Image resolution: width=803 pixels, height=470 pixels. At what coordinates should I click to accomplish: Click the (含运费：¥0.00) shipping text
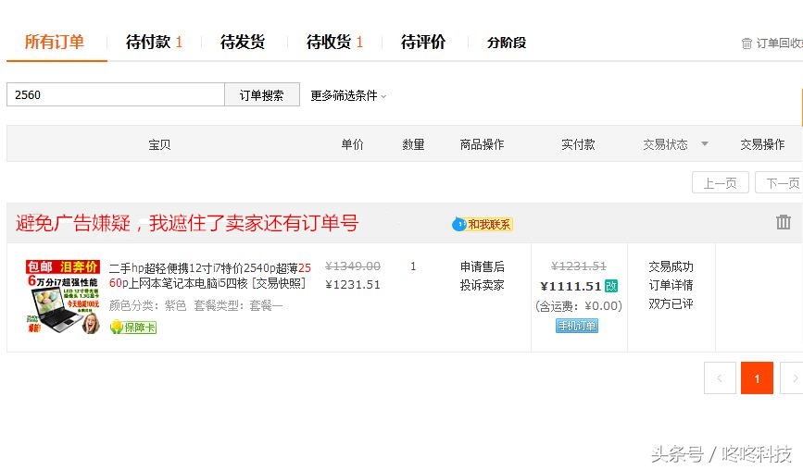click(579, 306)
